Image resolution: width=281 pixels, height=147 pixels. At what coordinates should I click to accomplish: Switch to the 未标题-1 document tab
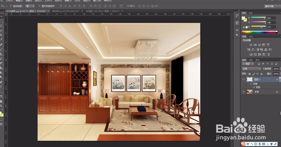[103, 11]
